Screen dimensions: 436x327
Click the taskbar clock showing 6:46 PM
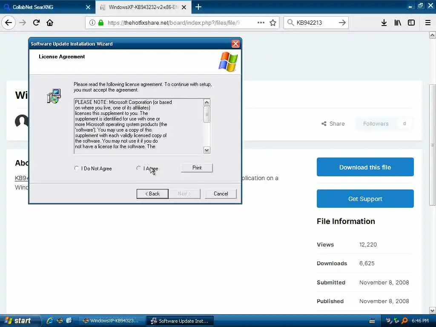pos(420,321)
